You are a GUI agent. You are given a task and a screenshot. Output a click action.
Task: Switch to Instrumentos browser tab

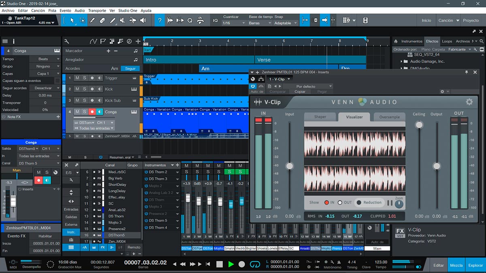tap(412, 41)
